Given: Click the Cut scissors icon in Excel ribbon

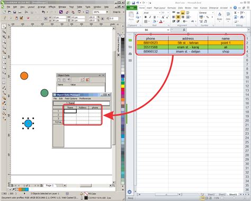Looking at the screenshot, I should pos(137,13).
